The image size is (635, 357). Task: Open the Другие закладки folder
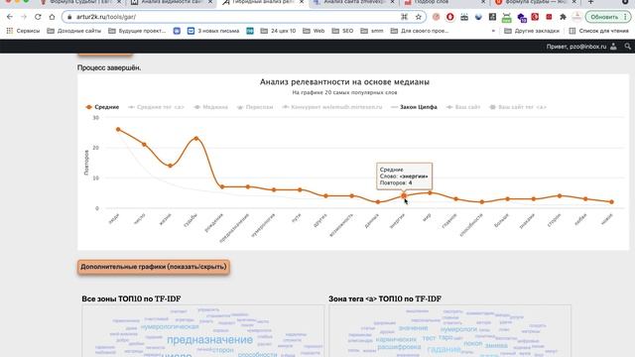point(532,31)
